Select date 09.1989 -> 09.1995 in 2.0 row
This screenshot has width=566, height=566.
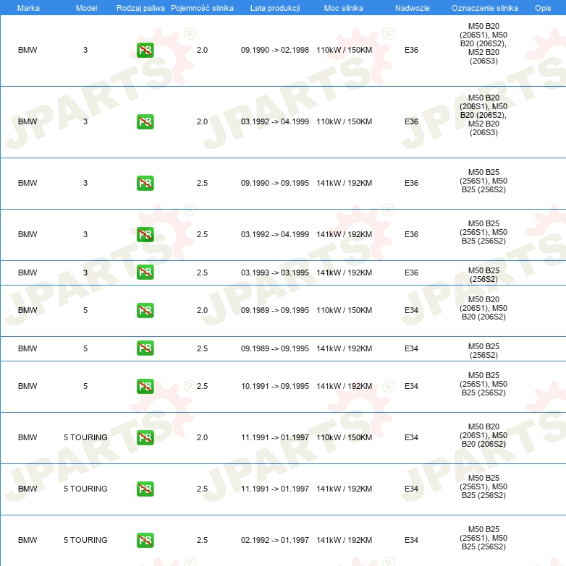275,310
